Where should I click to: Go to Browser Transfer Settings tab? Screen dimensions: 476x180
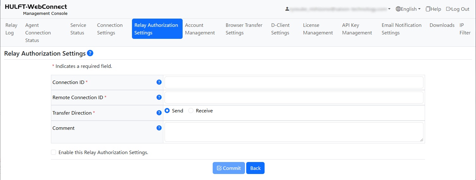click(244, 29)
